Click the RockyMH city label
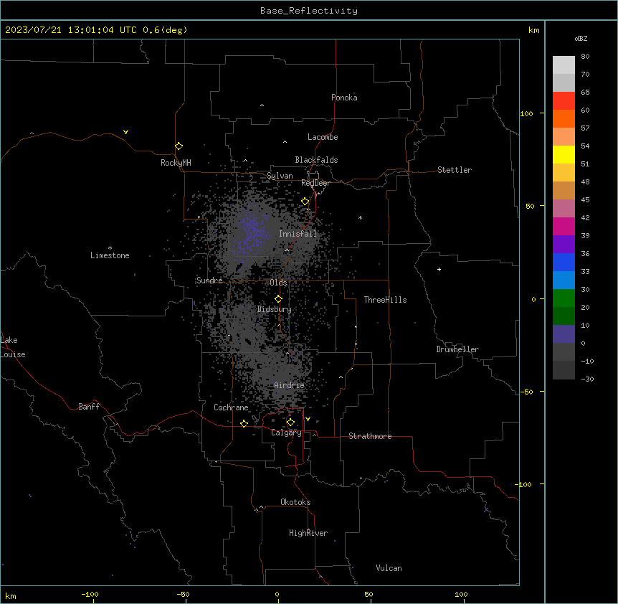The height and width of the screenshot is (604, 618). click(x=176, y=163)
